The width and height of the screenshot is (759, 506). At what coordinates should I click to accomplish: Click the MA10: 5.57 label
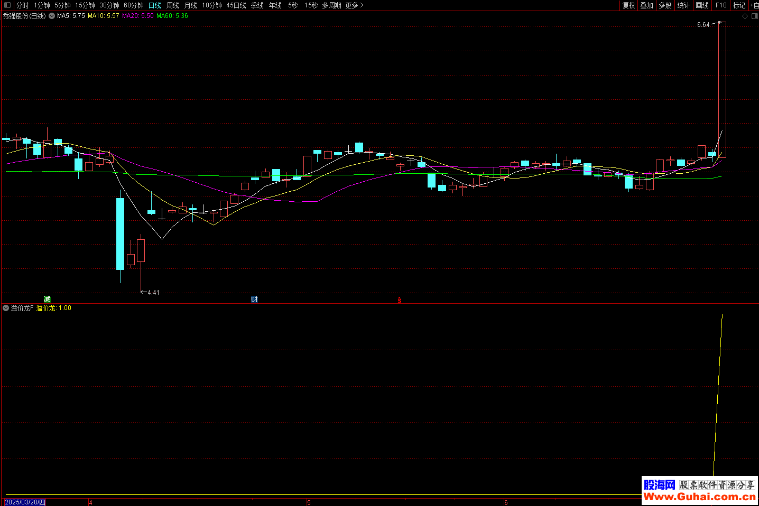tap(104, 16)
